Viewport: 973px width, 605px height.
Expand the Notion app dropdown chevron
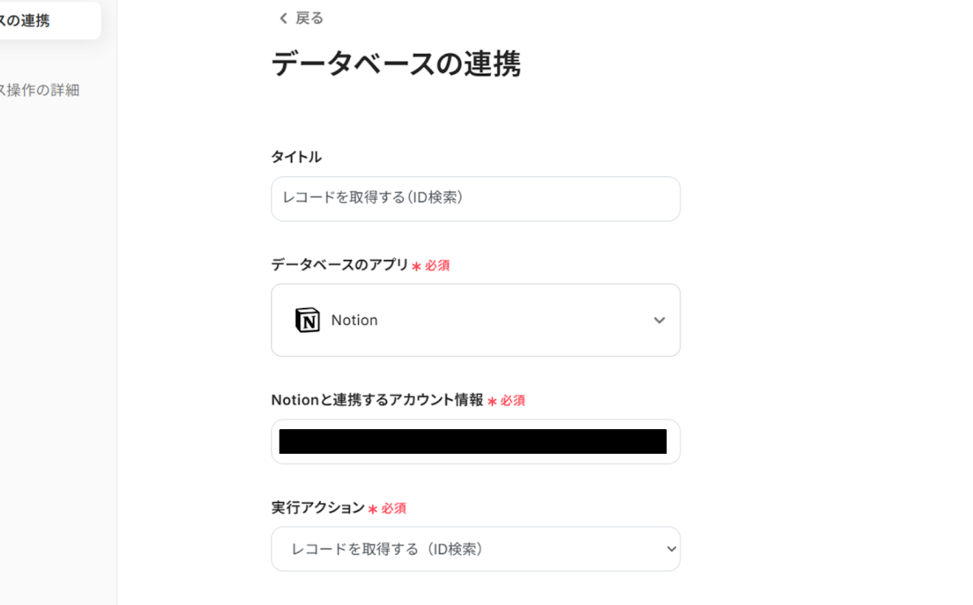tap(659, 320)
